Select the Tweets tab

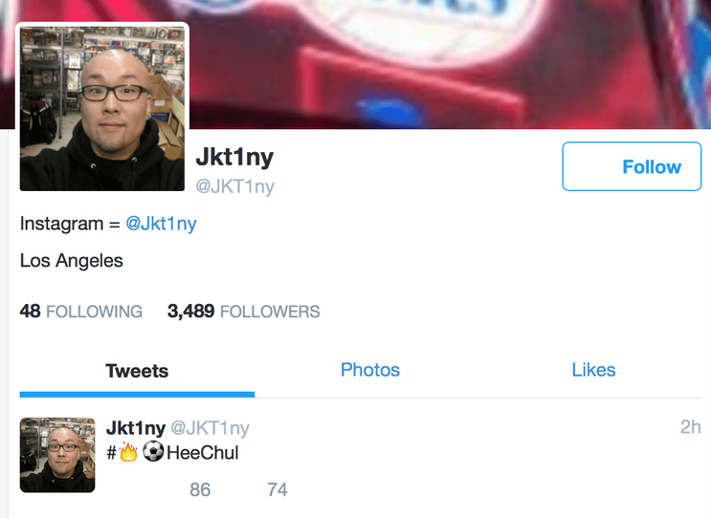pyautogui.click(x=137, y=371)
